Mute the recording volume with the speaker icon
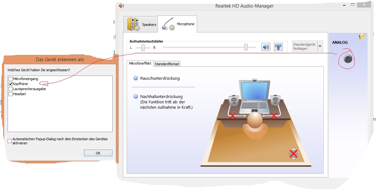This screenshot has height=190, width=379. [266, 47]
